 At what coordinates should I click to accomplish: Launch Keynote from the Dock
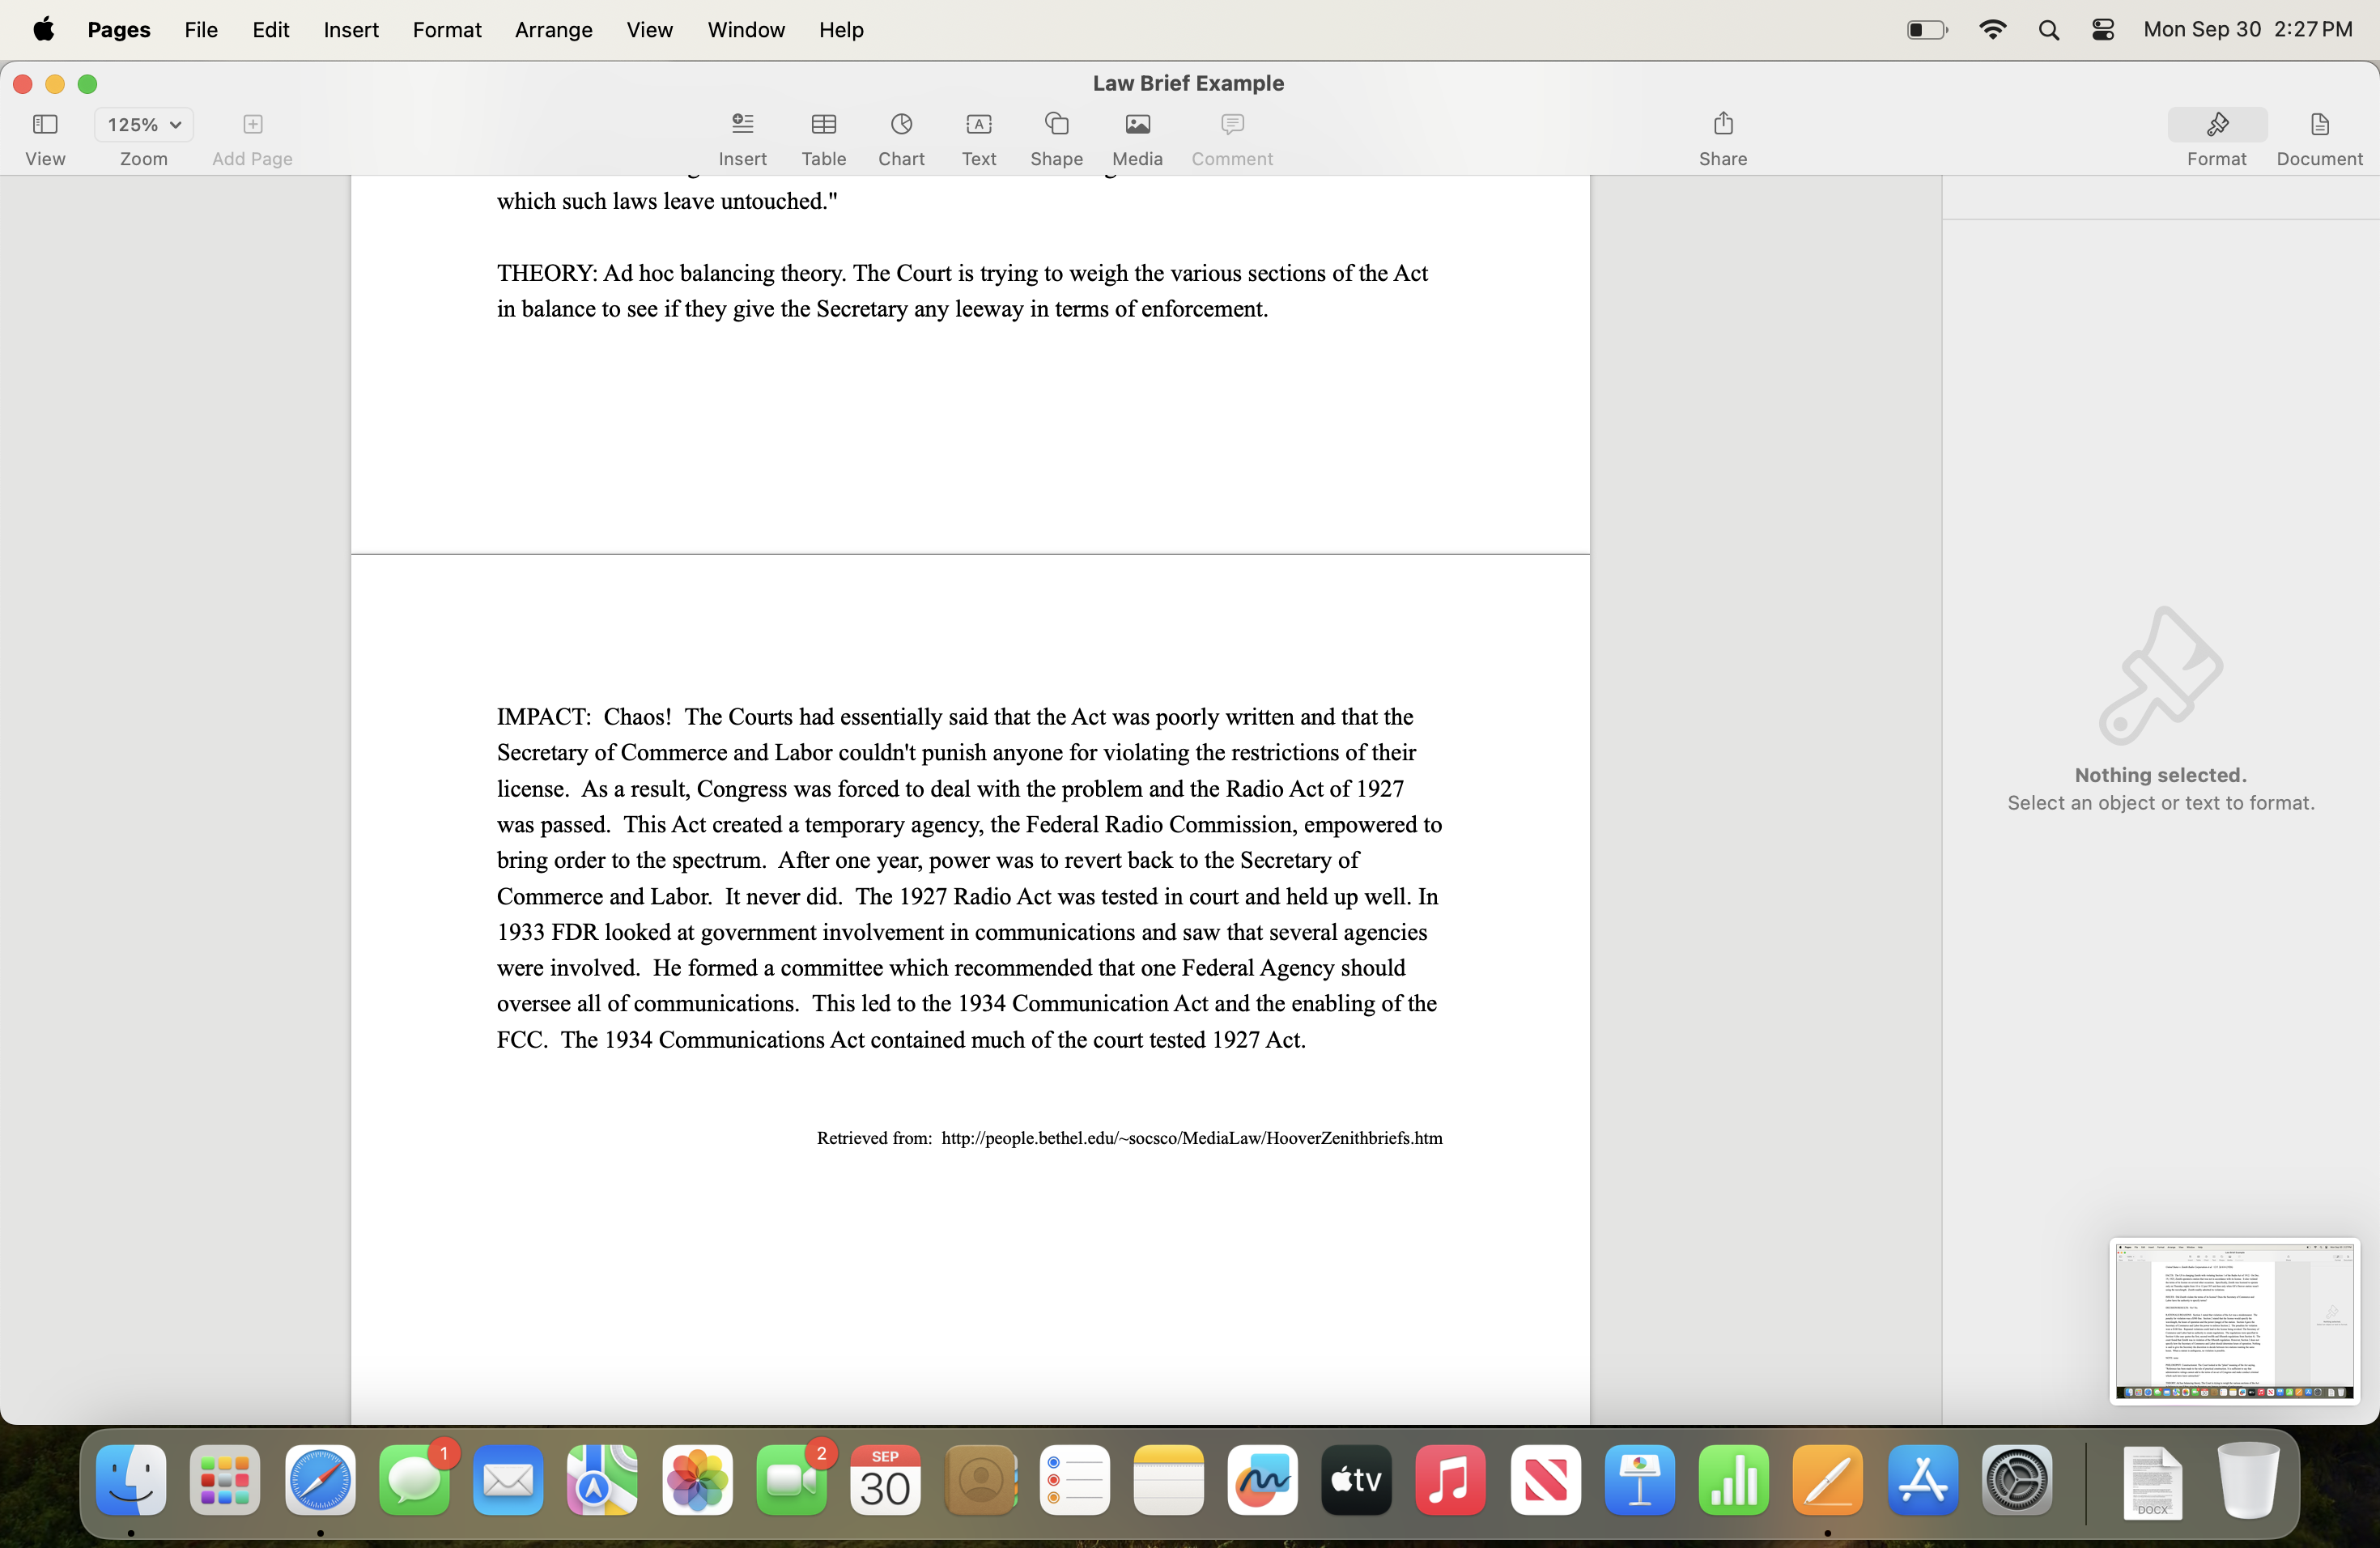[x=1639, y=1480]
